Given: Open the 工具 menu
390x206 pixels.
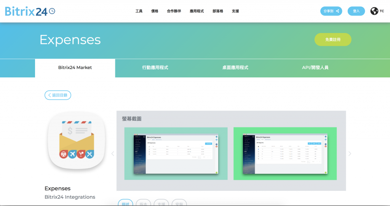Looking at the screenshot, I should click(139, 11).
